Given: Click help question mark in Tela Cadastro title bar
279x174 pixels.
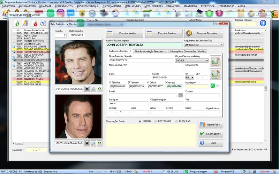Looking at the screenshot, I should point(216,23).
